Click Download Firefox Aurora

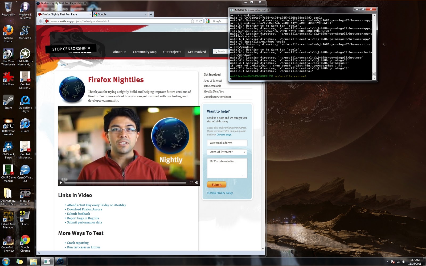(84, 209)
